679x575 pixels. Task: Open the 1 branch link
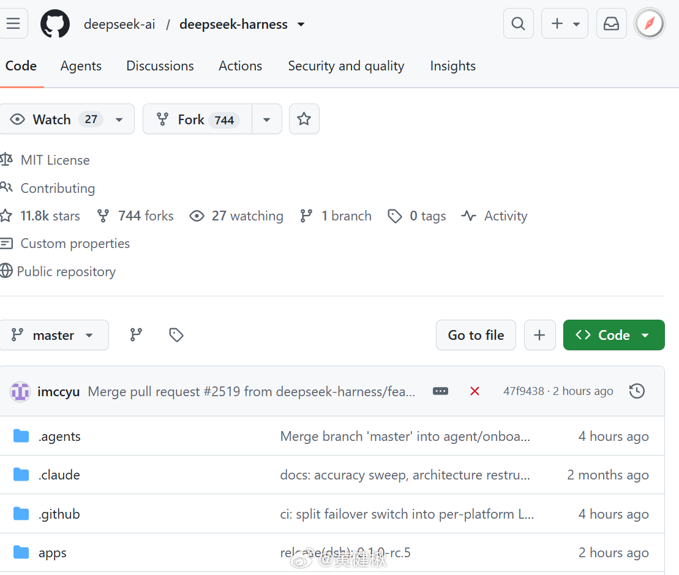tap(347, 216)
